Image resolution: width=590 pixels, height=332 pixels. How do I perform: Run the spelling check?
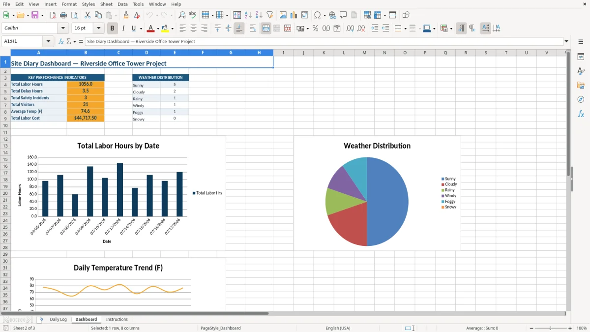pyautogui.click(x=193, y=15)
